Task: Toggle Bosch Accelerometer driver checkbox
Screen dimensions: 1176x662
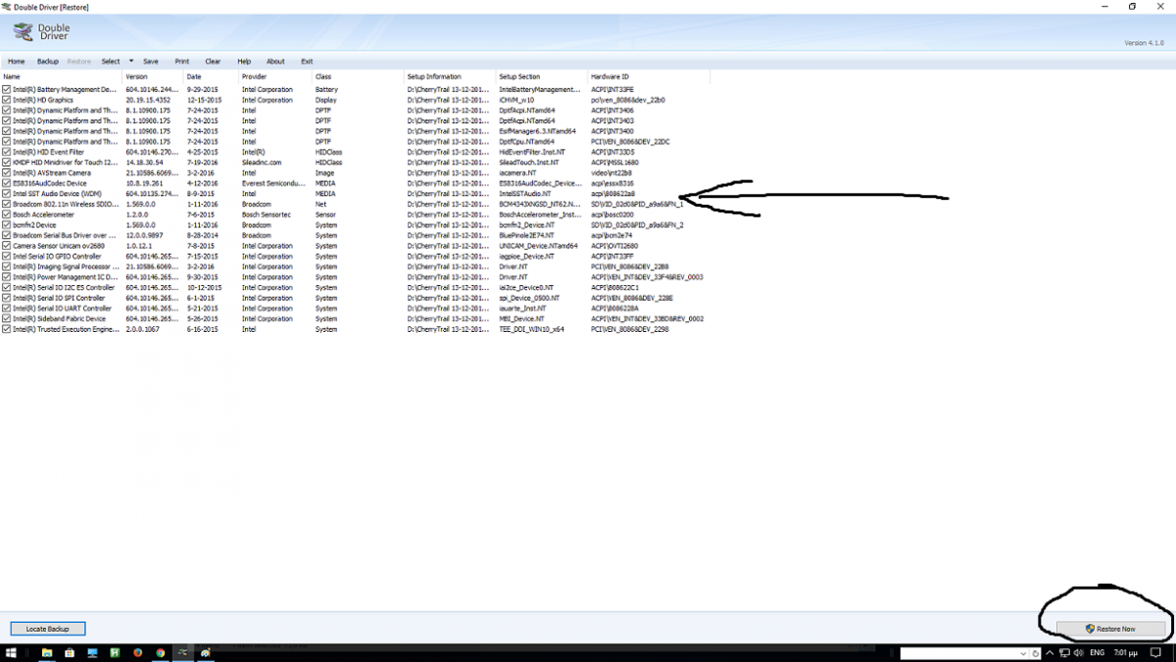Action: click(x=7, y=214)
